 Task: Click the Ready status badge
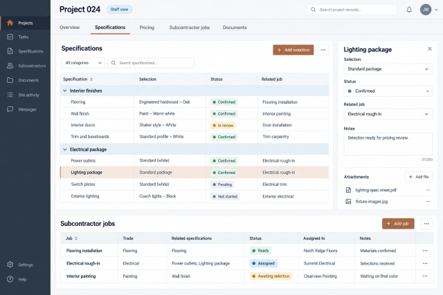pos(260,251)
